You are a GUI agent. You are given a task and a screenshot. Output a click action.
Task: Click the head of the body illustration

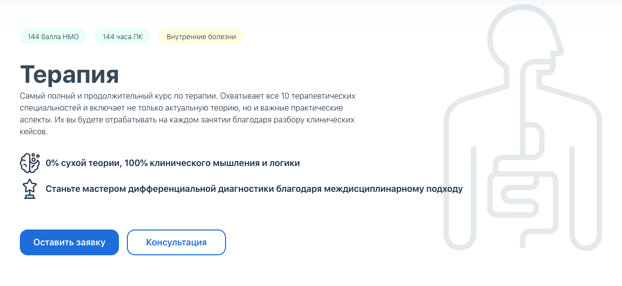tap(524, 35)
